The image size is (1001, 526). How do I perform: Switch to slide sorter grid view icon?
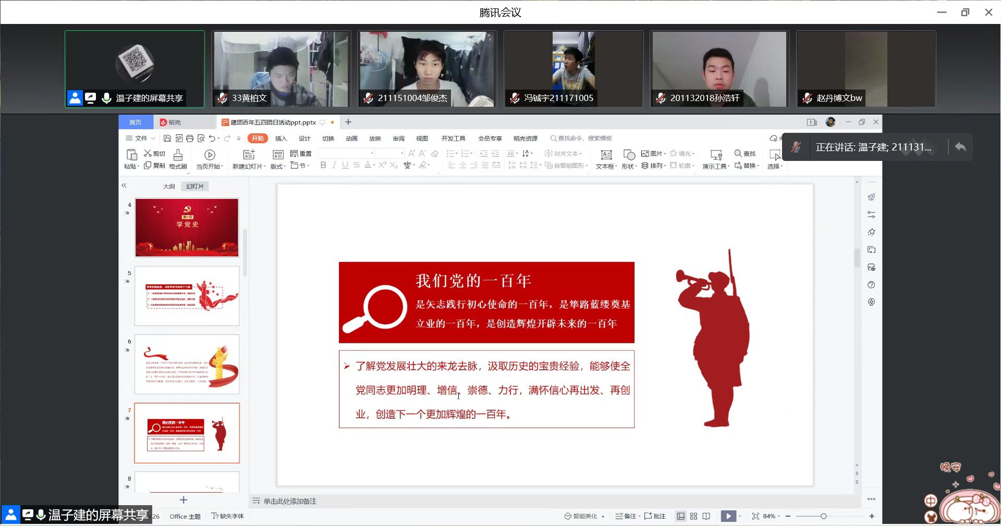693,516
